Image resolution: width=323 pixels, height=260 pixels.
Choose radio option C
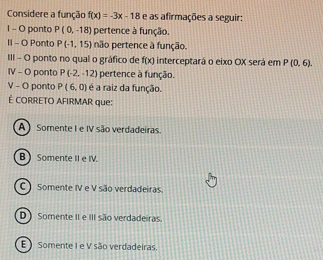(23, 186)
